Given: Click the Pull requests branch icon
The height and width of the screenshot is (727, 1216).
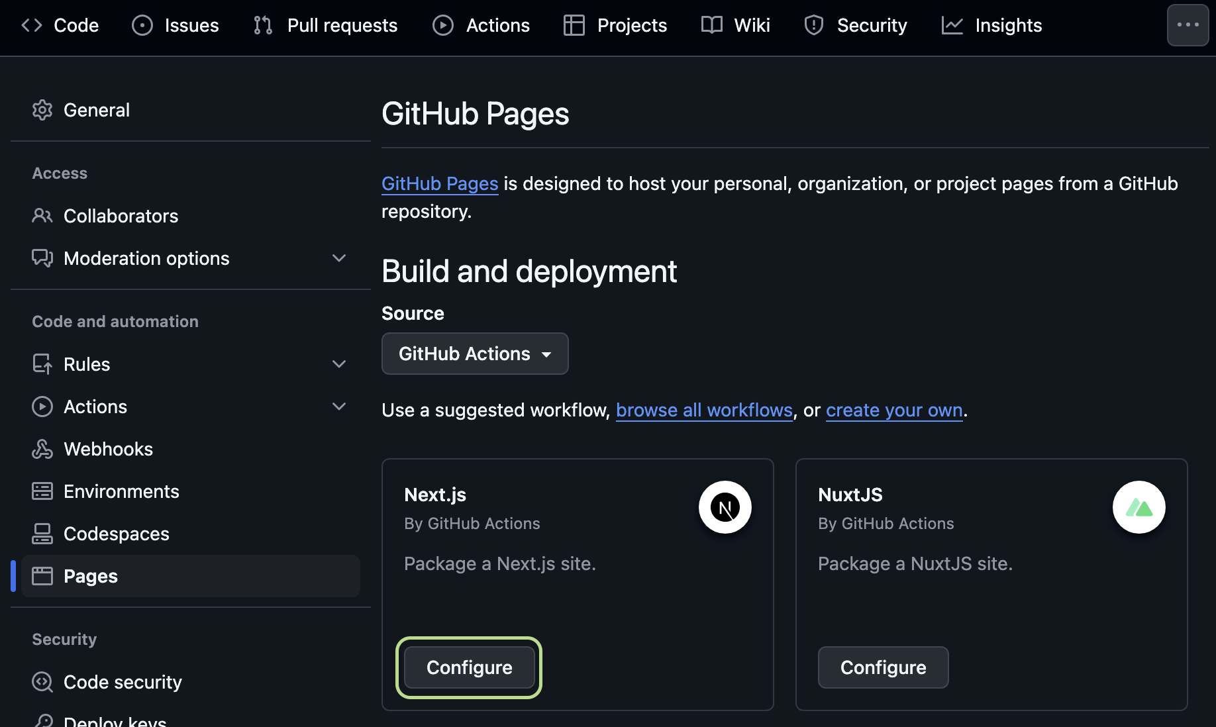Looking at the screenshot, I should pos(263,25).
